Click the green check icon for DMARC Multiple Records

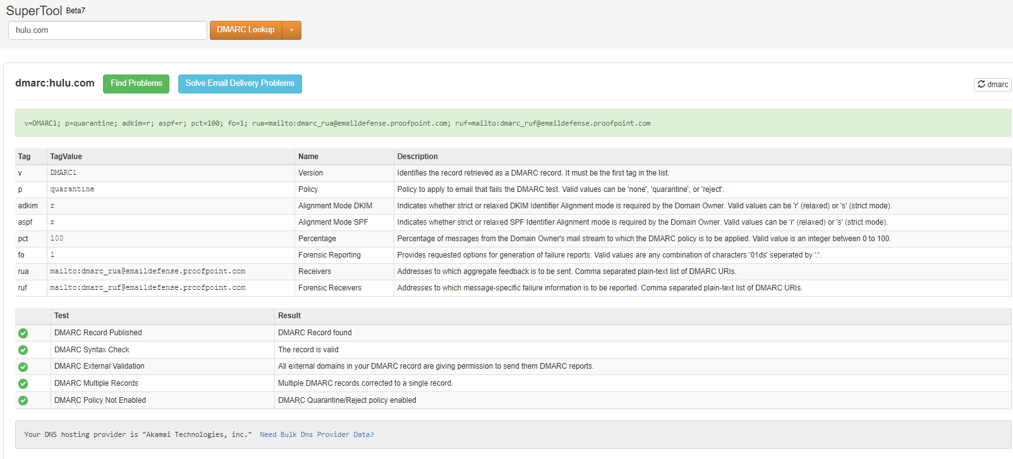click(23, 384)
